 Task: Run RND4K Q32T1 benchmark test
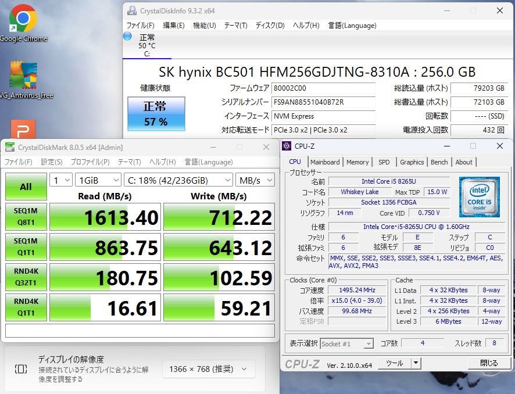pyautogui.click(x=26, y=277)
